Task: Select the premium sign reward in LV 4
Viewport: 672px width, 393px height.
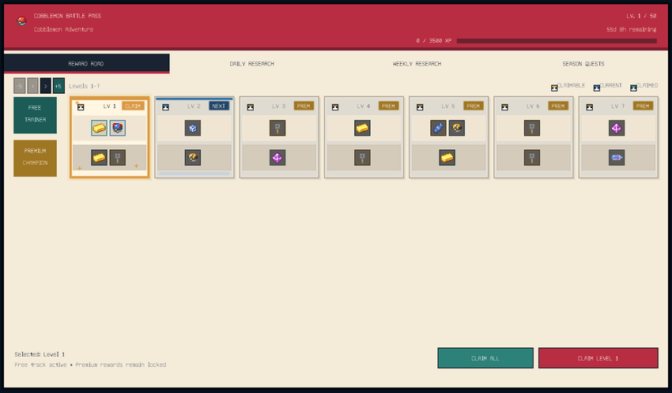Action: pos(362,157)
